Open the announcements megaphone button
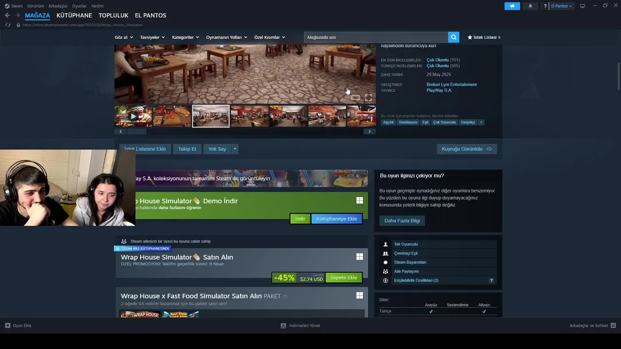 pyautogui.click(x=512, y=6)
